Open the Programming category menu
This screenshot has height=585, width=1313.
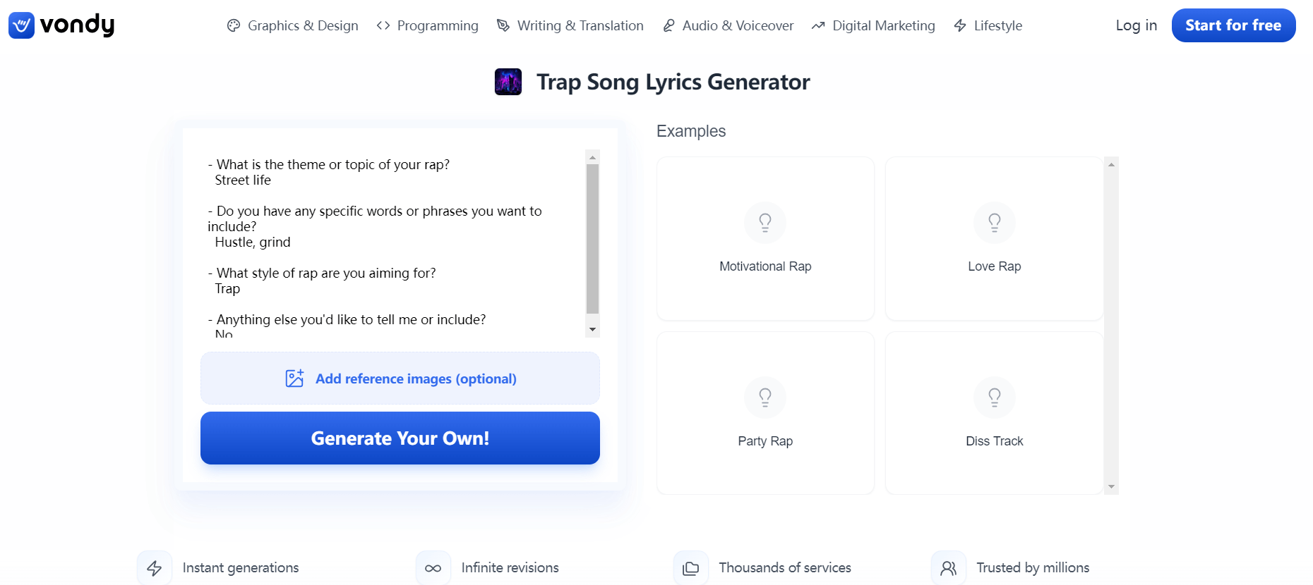tap(428, 26)
